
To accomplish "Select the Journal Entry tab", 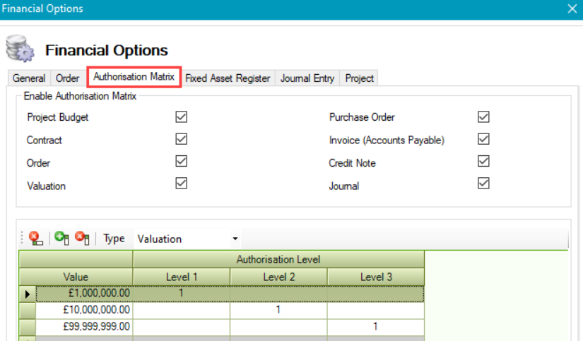I will [307, 78].
